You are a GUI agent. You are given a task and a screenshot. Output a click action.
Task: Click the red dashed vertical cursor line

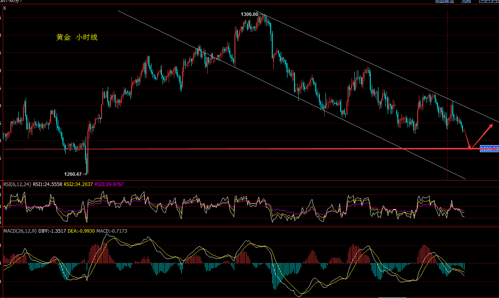(447, 58)
